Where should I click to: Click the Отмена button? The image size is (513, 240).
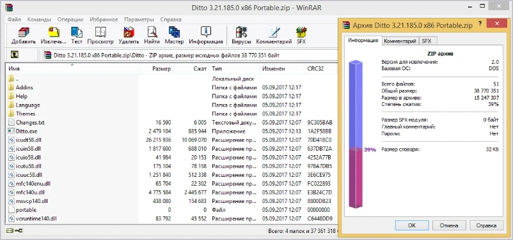(x=449, y=225)
